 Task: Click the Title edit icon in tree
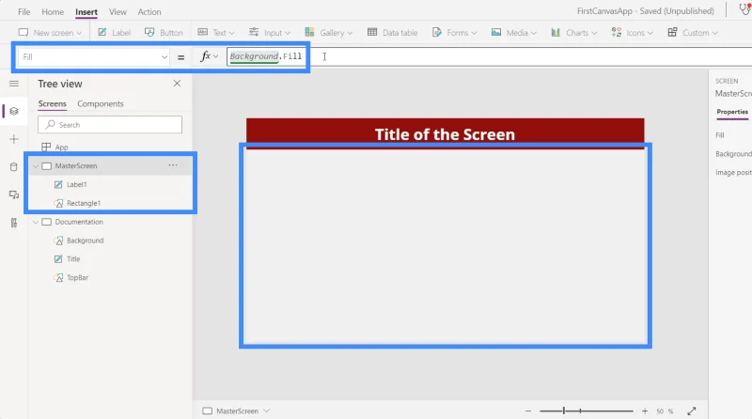click(x=58, y=259)
